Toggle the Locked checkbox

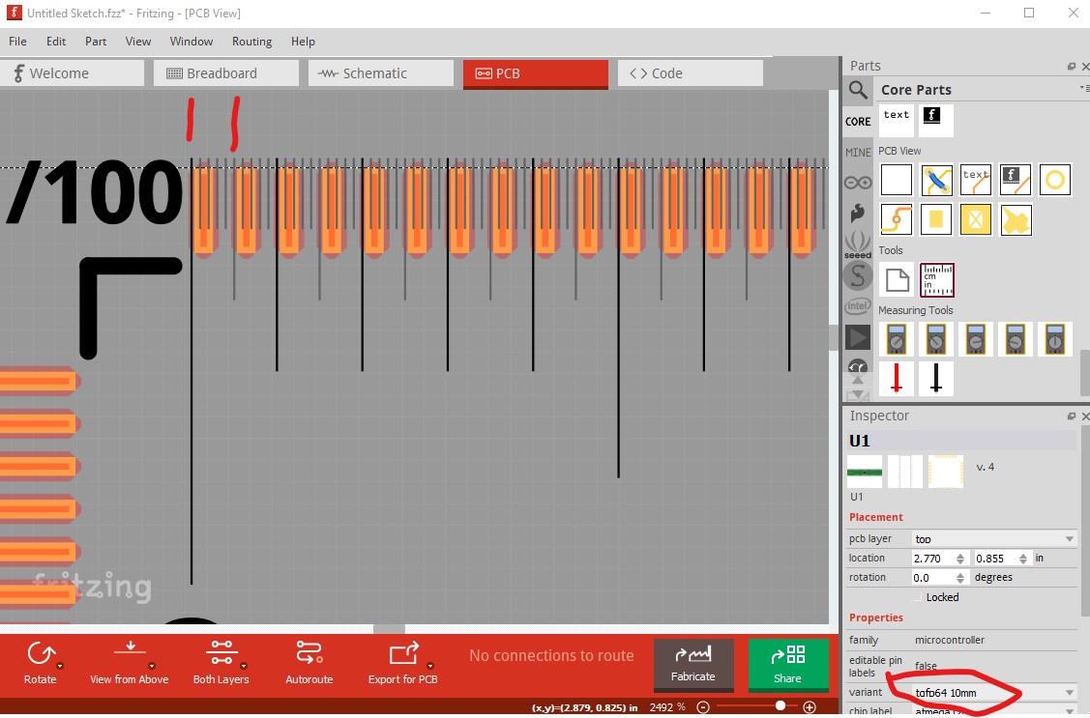pyautogui.click(x=918, y=597)
